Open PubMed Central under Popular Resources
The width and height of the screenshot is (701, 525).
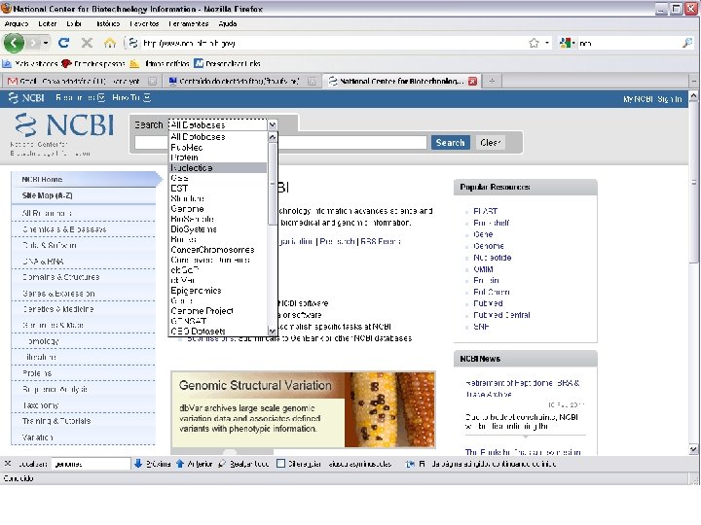pyautogui.click(x=501, y=315)
